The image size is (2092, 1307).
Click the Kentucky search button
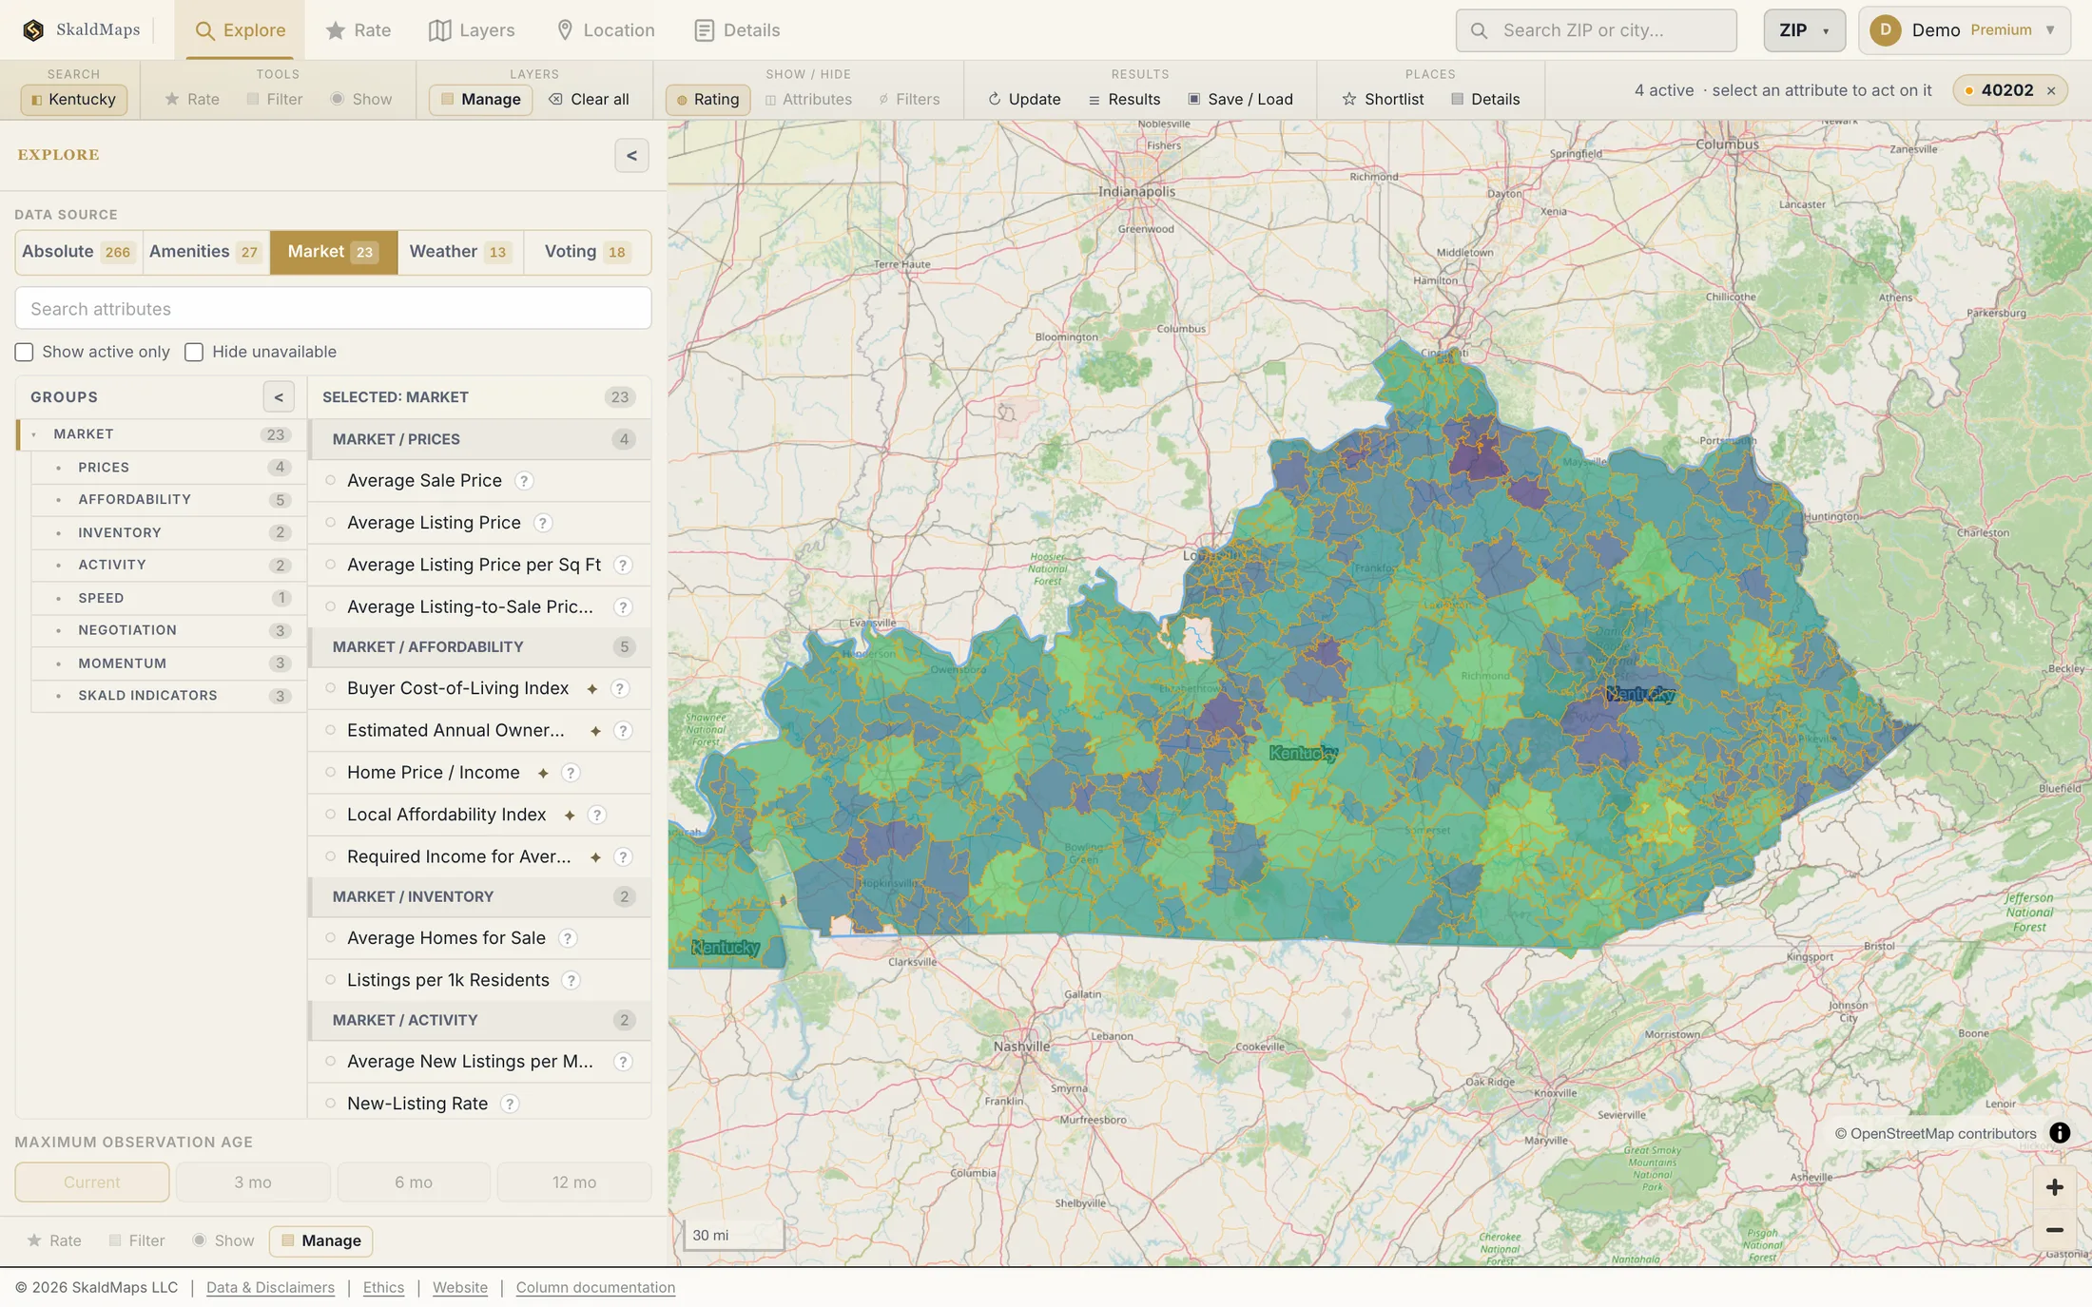(x=73, y=99)
